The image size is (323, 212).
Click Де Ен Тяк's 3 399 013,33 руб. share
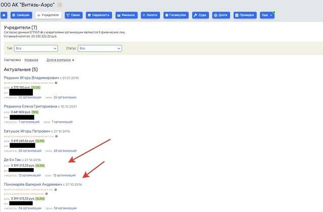(x=23, y=166)
